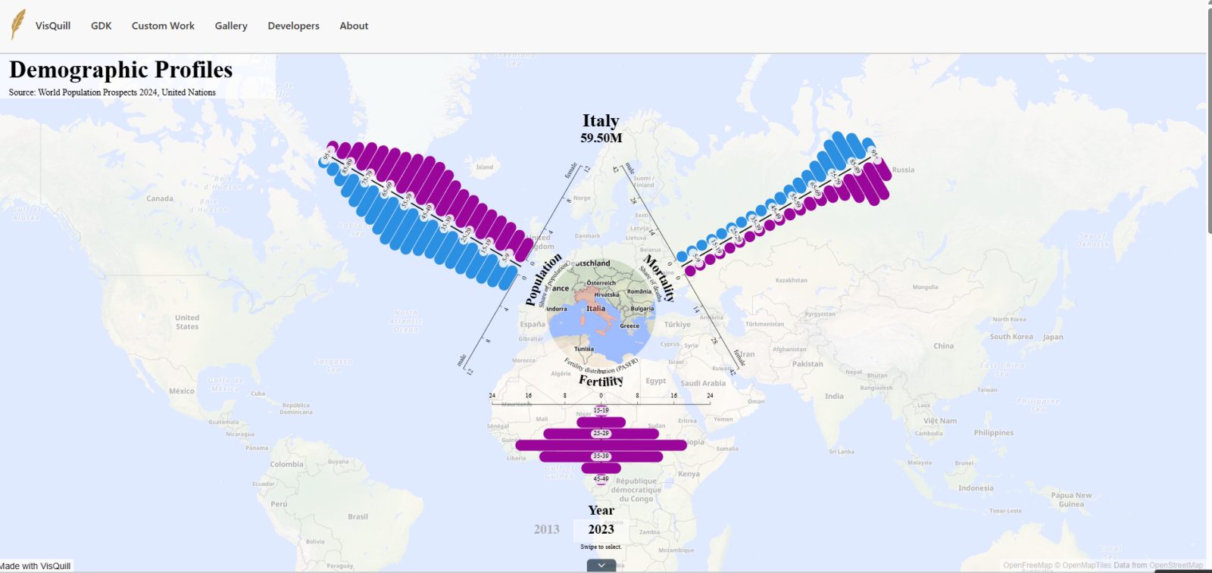Click the Italy country title
Screen dimensions: 1212x573
point(601,120)
